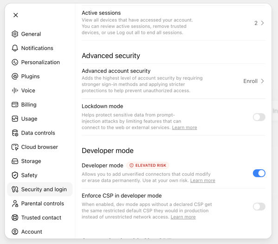
Task: Click the Voice waveform icon
Action: (x=15, y=90)
